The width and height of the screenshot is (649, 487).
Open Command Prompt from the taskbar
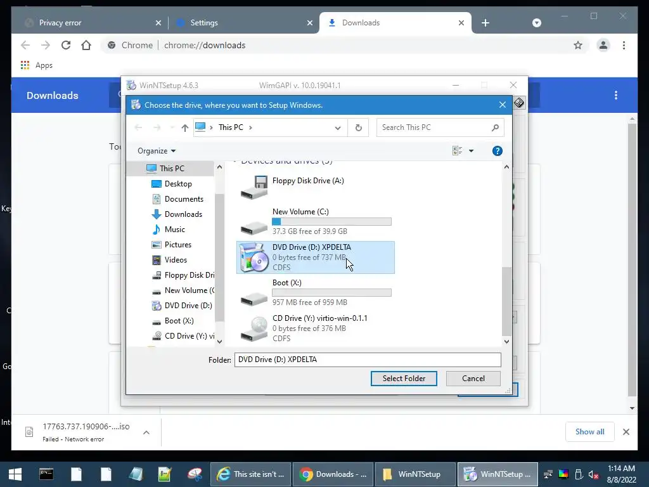pos(46,474)
